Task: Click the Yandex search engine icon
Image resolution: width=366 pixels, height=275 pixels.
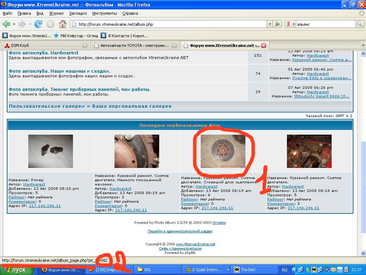Action: (x=288, y=24)
